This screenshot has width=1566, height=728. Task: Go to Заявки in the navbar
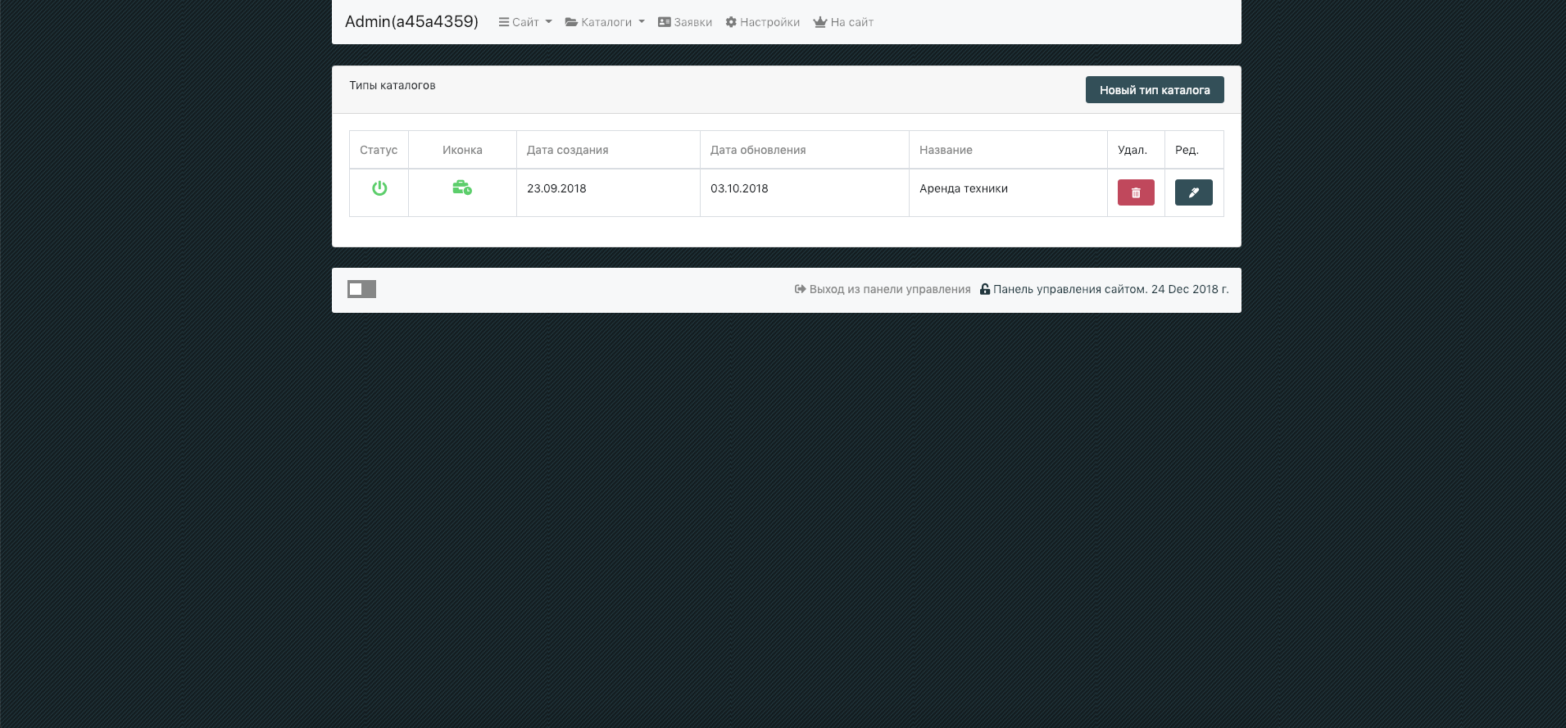(685, 22)
